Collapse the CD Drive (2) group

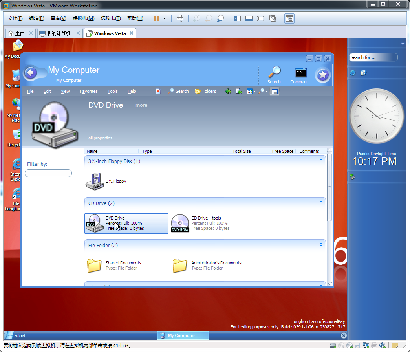tap(321, 203)
